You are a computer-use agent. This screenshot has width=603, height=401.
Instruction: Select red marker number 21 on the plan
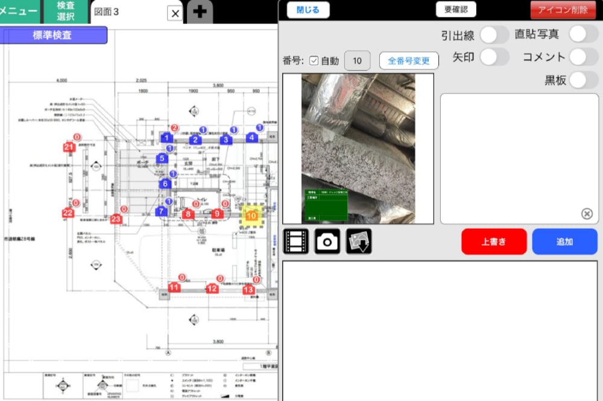click(x=69, y=148)
